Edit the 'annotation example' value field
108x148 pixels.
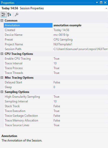point(80,25)
